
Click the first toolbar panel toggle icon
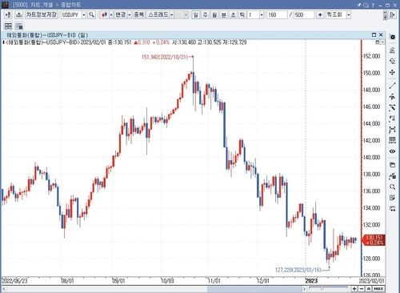(x=8, y=15)
